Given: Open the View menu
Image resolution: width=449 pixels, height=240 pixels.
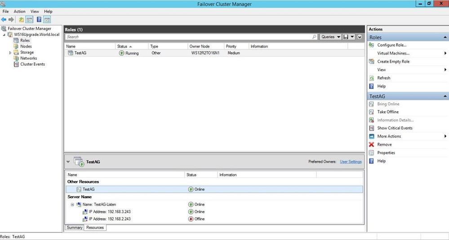Looking at the screenshot, I should (35, 11).
